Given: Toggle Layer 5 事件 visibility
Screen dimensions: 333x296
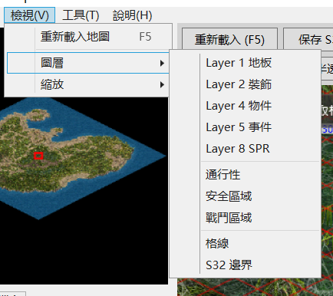Looking at the screenshot, I should pyautogui.click(x=245, y=127).
